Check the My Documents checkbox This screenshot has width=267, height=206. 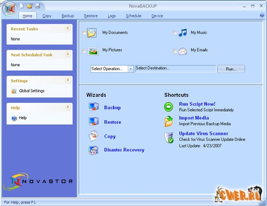point(84,33)
